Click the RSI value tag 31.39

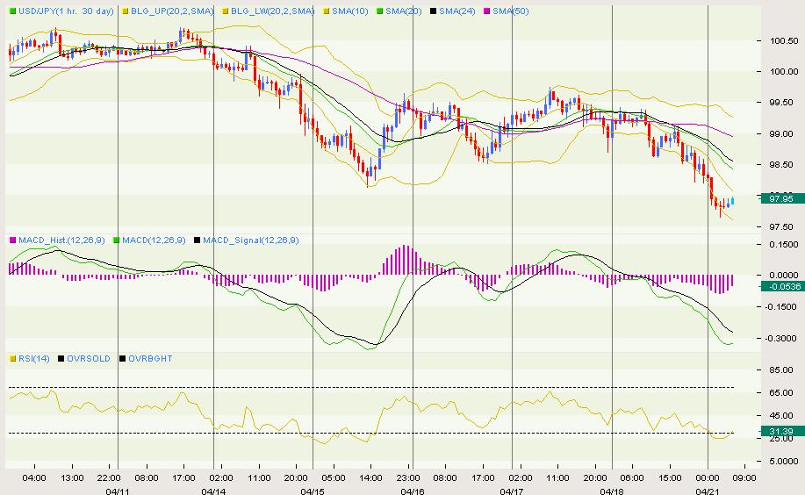782,431
